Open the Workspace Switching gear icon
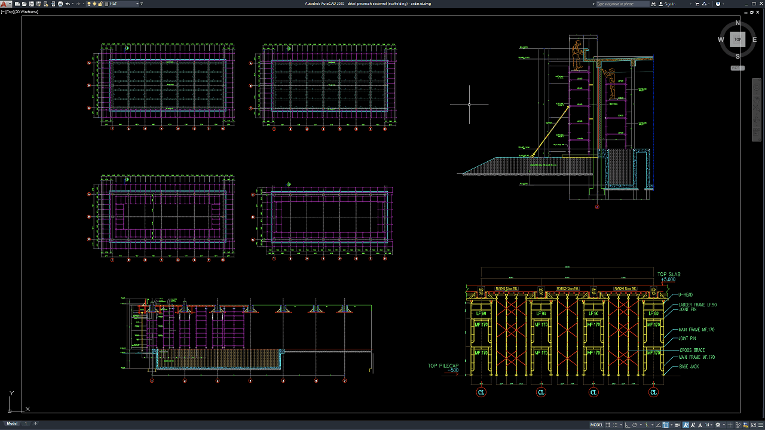The image size is (765, 430). pyautogui.click(x=718, y=425)
